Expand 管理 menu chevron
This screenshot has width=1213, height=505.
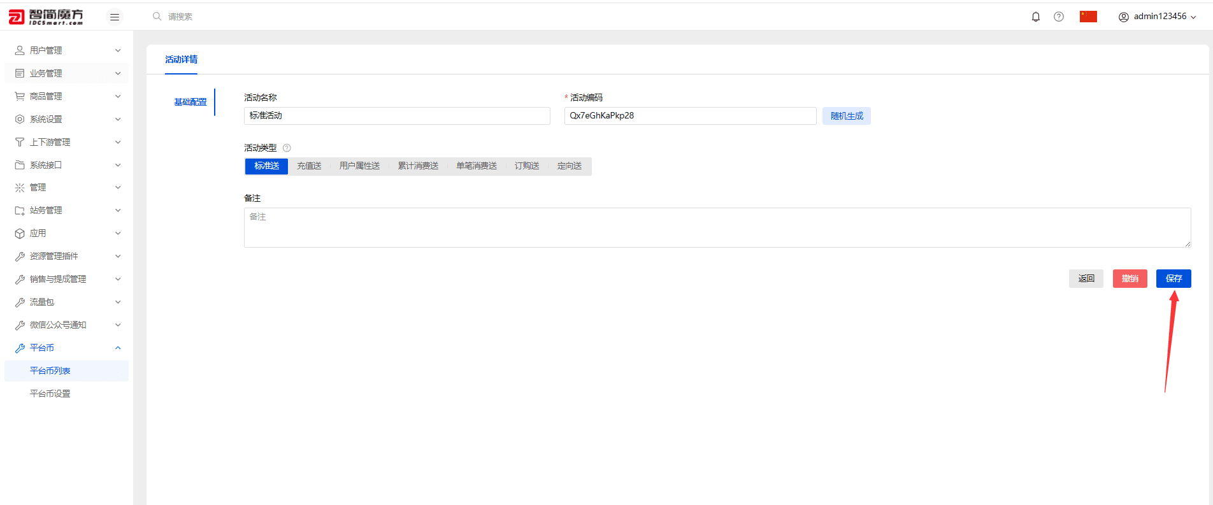click(x=118, y=187)
